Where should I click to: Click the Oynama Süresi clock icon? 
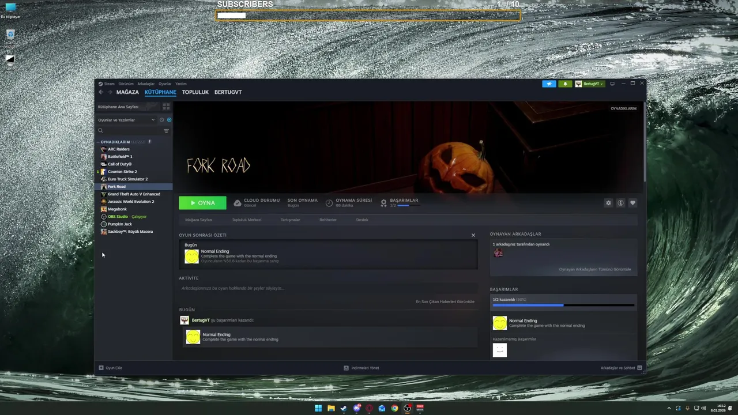pos(329,203)
